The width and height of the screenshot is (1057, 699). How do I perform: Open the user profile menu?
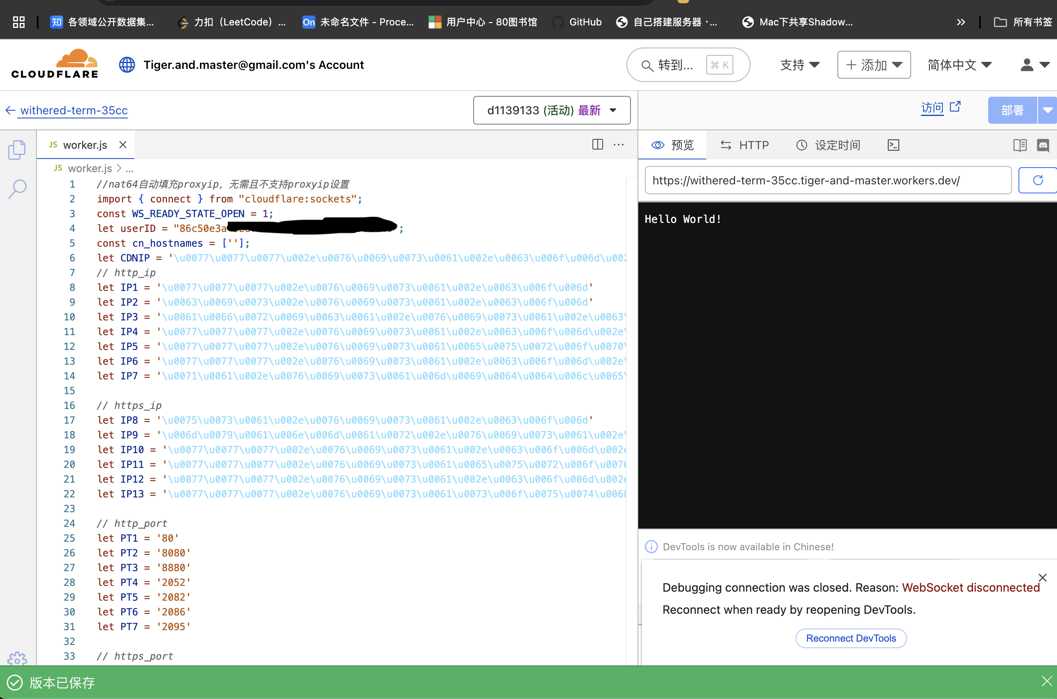(x=1035, y=65)
